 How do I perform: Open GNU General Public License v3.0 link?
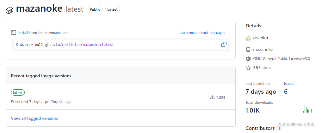coord(282,58)
